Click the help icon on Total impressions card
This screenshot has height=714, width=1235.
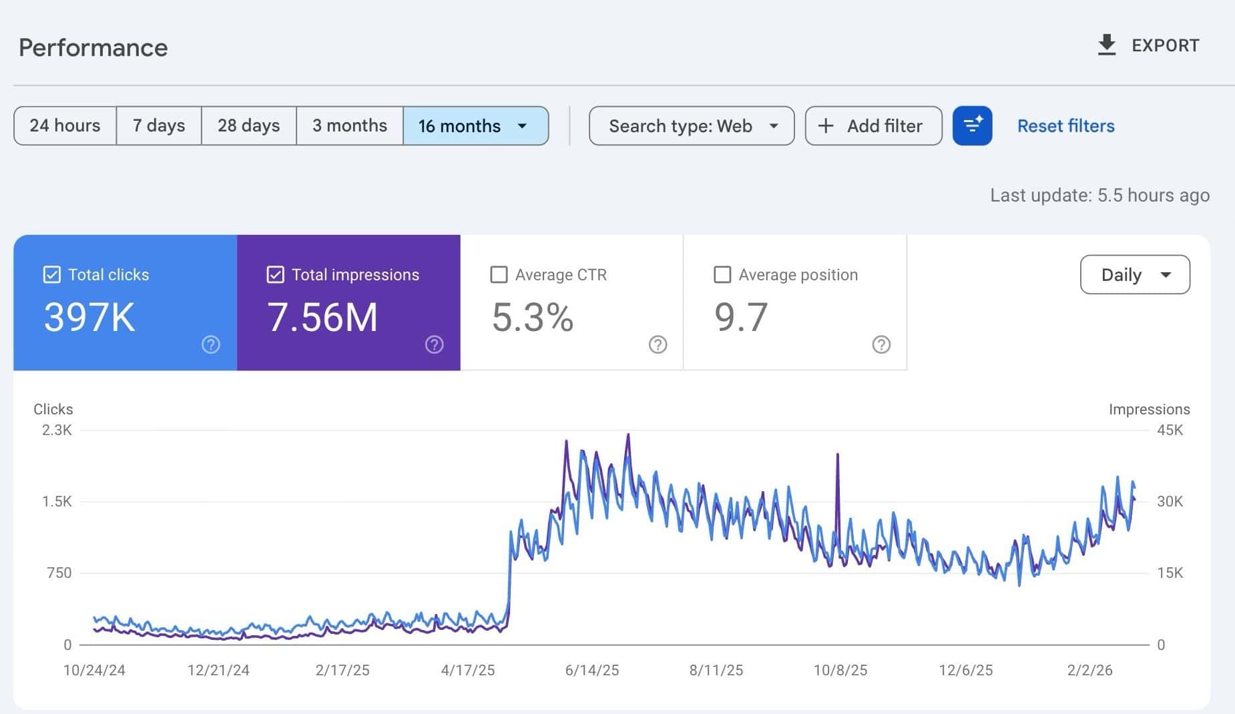pos(435,345)
